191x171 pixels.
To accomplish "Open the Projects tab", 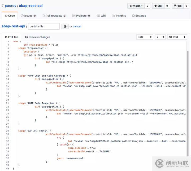I will pos(81,16).
